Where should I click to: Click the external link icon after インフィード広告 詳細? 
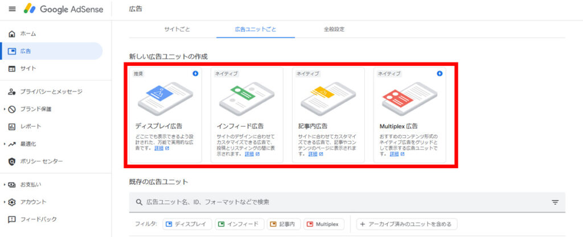[258, 154]
